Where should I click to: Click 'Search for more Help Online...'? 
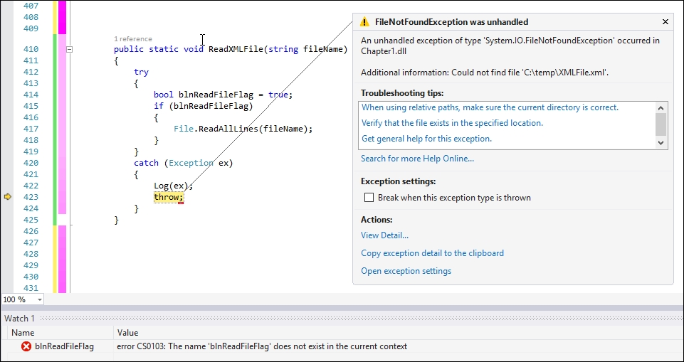point(418,159)
